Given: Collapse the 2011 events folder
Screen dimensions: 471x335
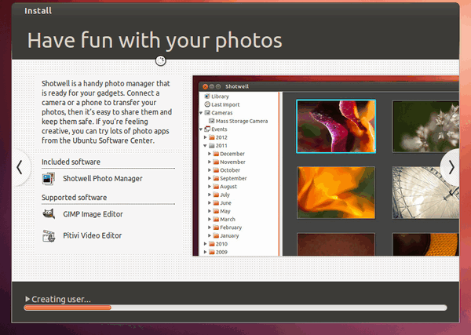Looking at the screenshot, I should (204, 145).
